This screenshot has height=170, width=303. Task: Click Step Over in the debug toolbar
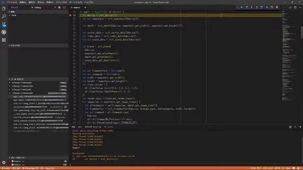247,7
